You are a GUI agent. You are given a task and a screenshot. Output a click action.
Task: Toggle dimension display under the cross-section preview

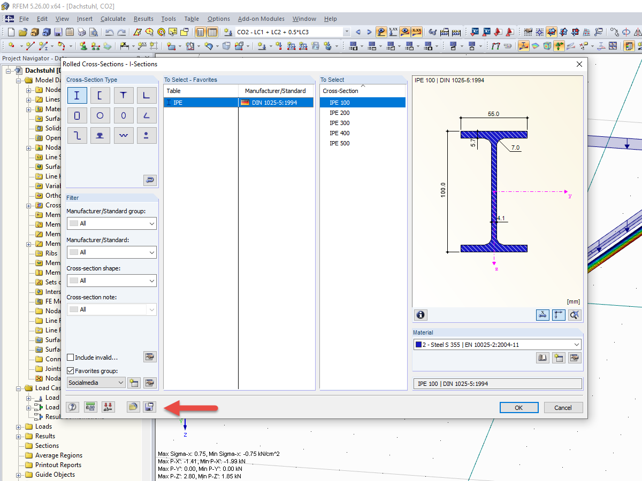(x=542, y=315)
